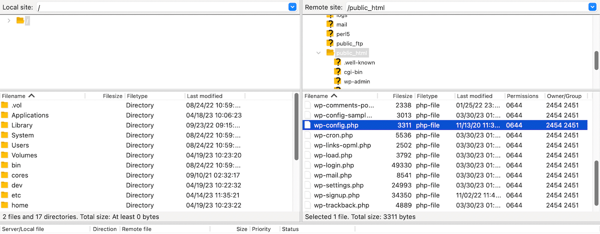Screen dimensions: 600x234
Task: Click the perl5 folder question-mark icon
Action: coord(330,34)
